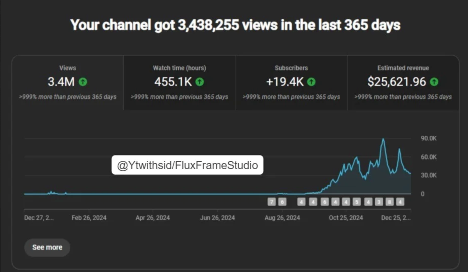Screen dimensions: 468x272
Task: Click the growth arrow next to Estimated revenue
Action: (x=435, y=82)
